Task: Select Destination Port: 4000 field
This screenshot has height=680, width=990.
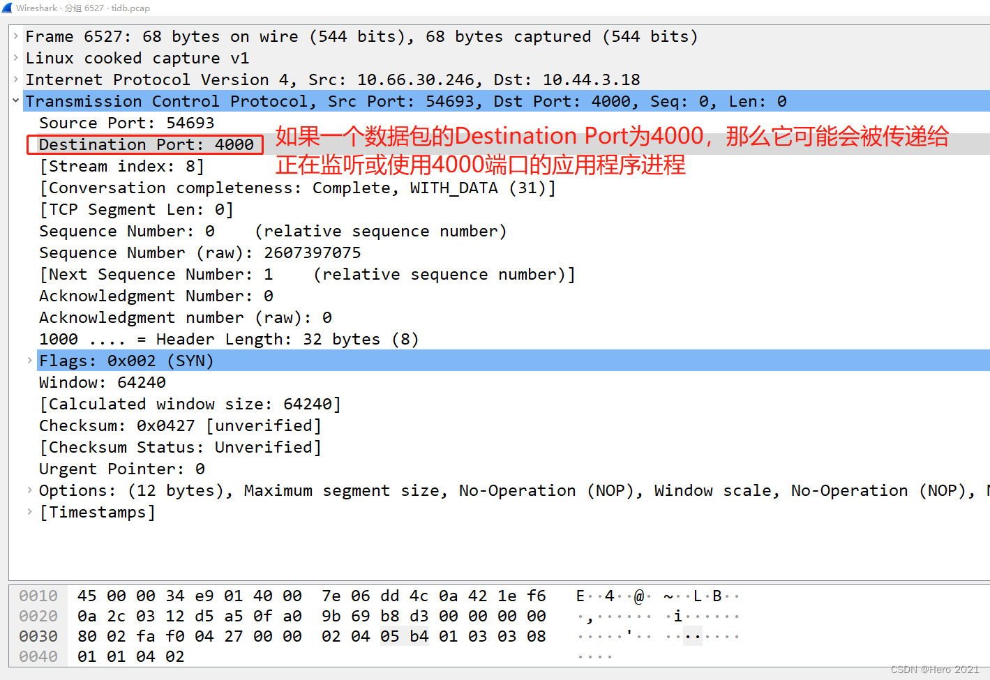Action: 147,144
